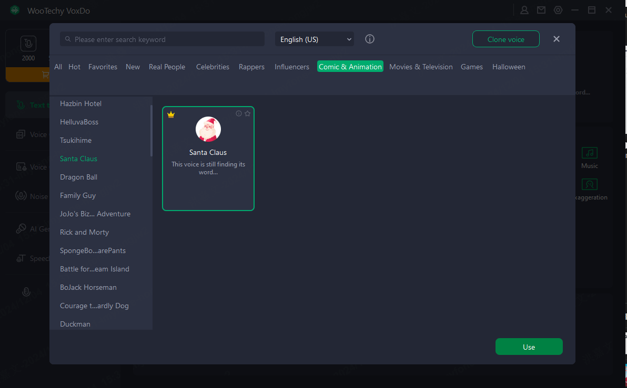Open the Halloween category tab

[x=509, y=67]
